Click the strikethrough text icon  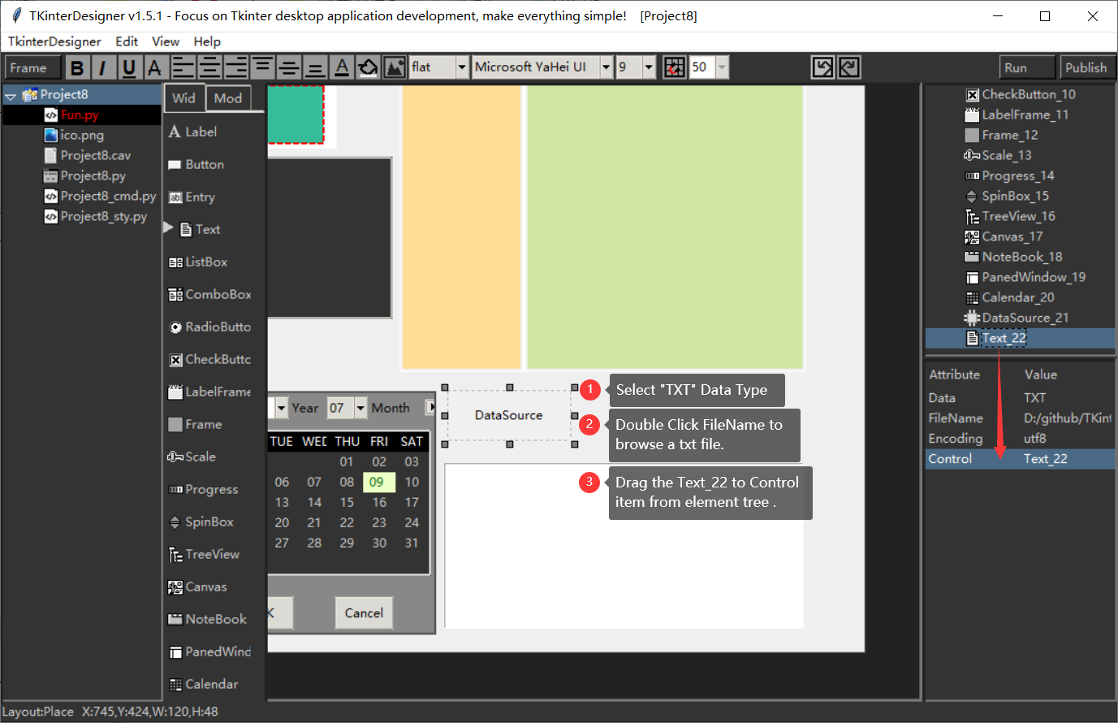tap(154, 67)
